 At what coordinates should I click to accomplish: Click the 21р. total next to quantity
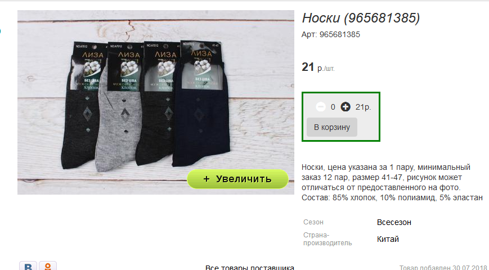[363, 107]
